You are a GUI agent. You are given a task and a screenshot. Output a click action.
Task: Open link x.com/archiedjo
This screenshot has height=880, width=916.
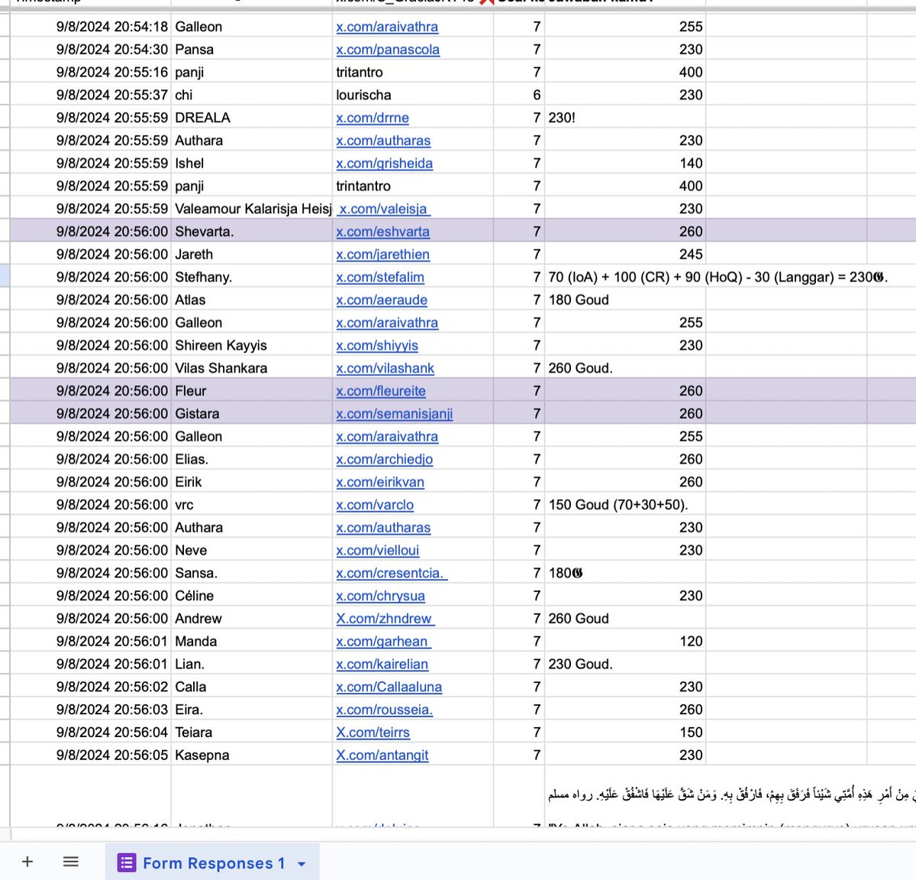pyautogui.click(x=384, y=459)
